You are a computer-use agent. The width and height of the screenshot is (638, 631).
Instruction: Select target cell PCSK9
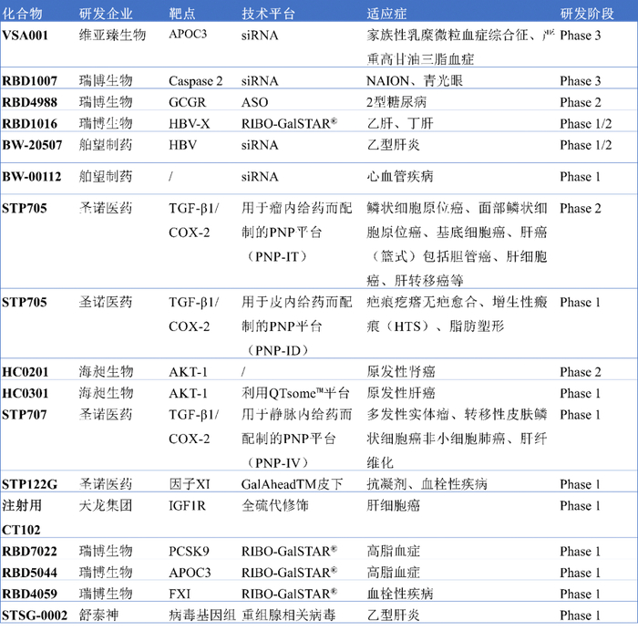189,552
